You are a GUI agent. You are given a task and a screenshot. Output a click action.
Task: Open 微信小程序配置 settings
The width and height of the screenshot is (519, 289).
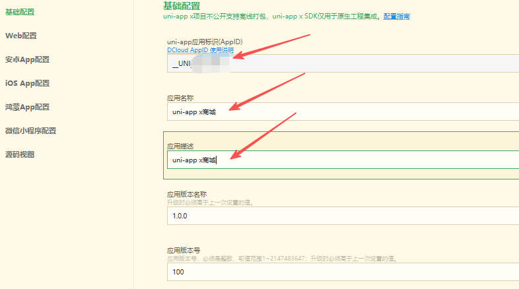coord(30,131)
